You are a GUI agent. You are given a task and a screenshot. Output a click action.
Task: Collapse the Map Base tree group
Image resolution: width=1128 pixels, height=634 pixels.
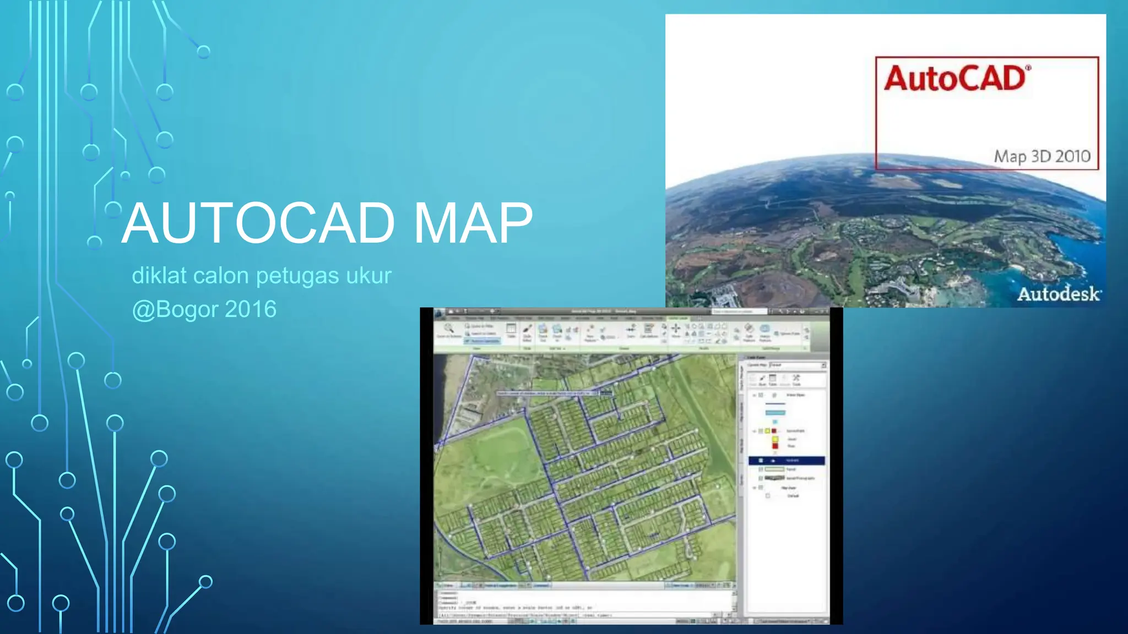[x=754, y=488]
